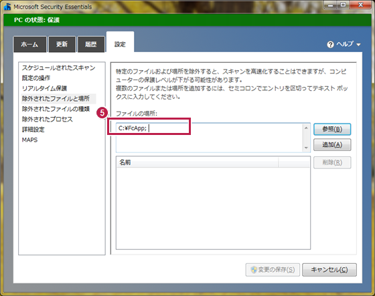Screen dimensions: 375x296
Task: Open the 履歴 tab
Action: (x=91, y=44)
